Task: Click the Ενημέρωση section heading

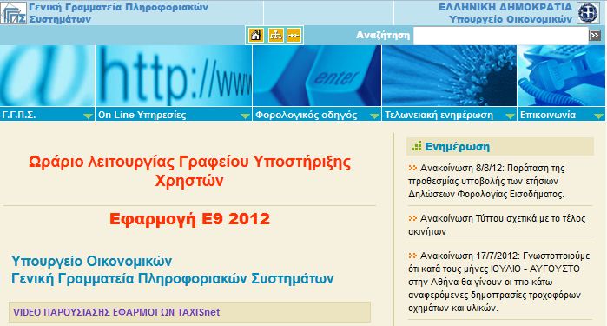Action: pyautogui.click(x=457, y=147)
